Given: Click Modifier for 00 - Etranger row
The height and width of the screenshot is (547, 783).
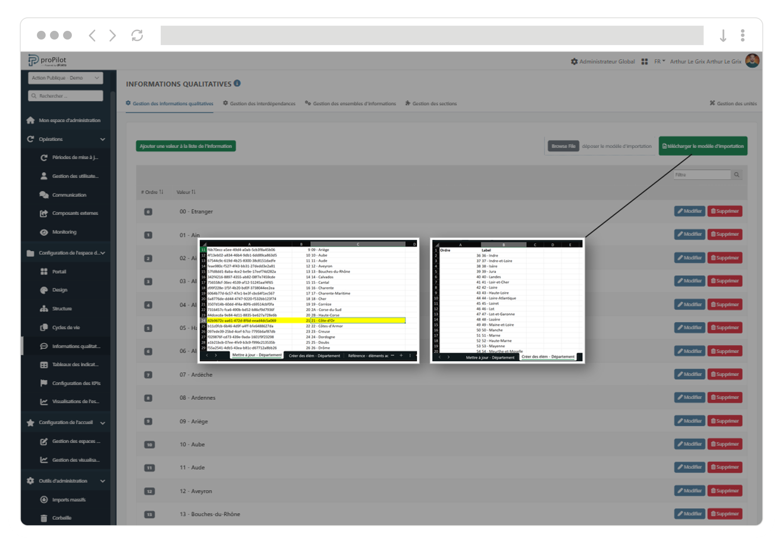Looking at the screenshot, I should pos(690,211).
